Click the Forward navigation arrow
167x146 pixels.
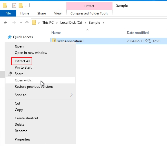[x=14, y=23]
